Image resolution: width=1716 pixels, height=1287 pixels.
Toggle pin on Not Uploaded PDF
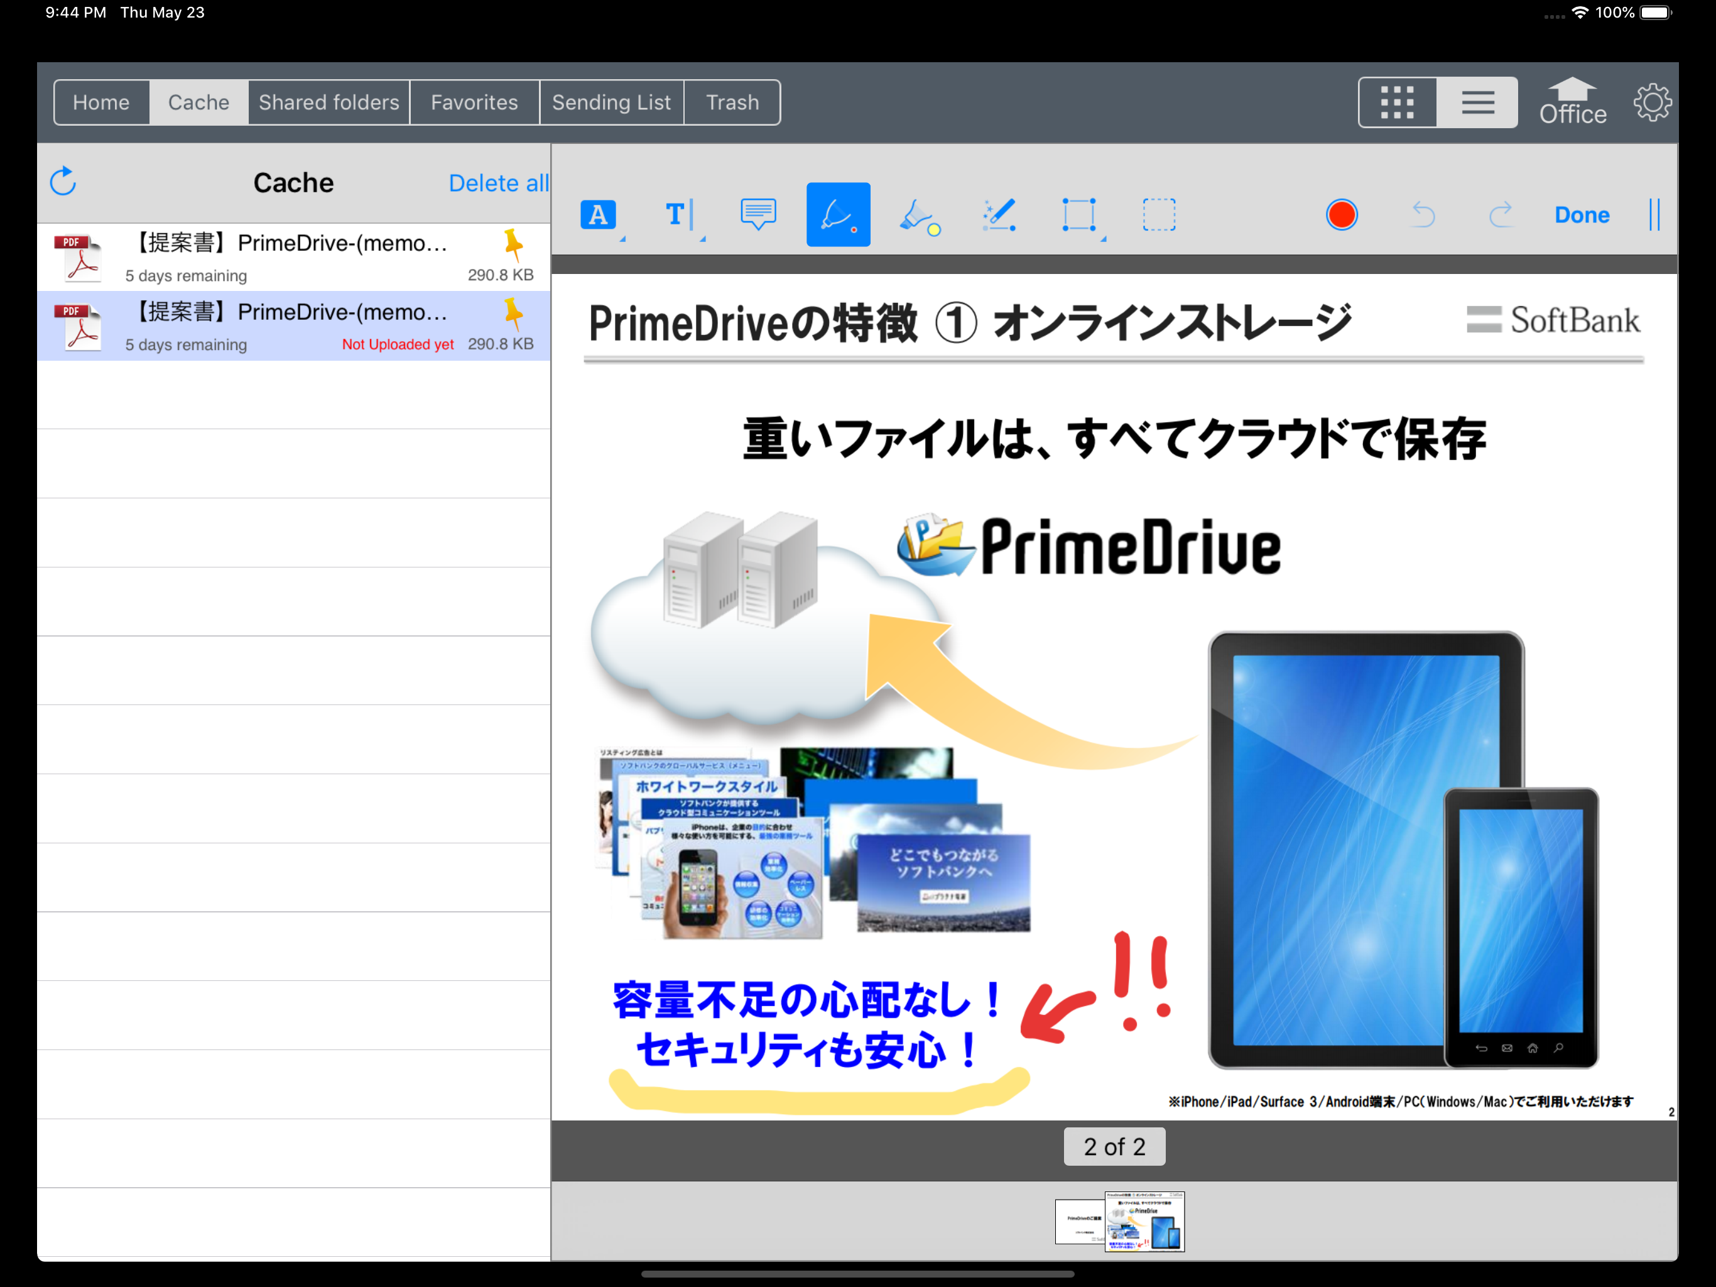(x=513, y=314)
